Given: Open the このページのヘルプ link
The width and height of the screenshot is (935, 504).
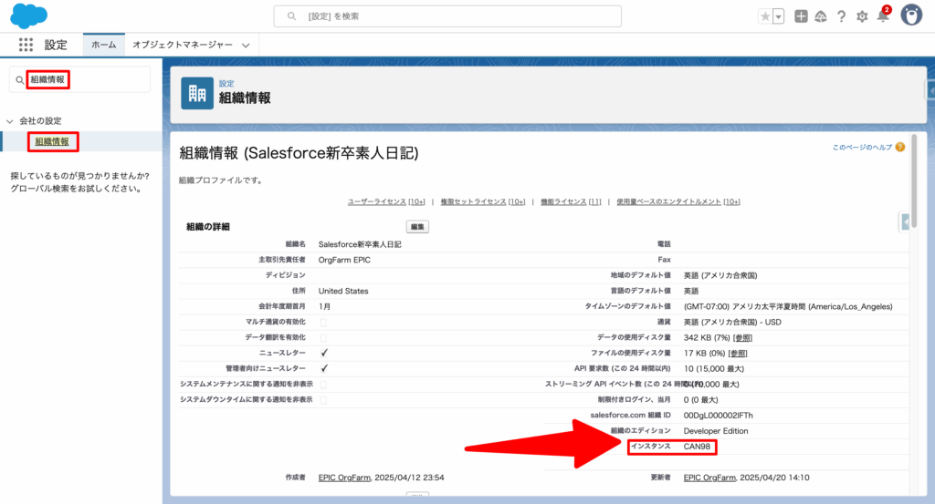Looking at the screenshot, I should coord(862,147).
